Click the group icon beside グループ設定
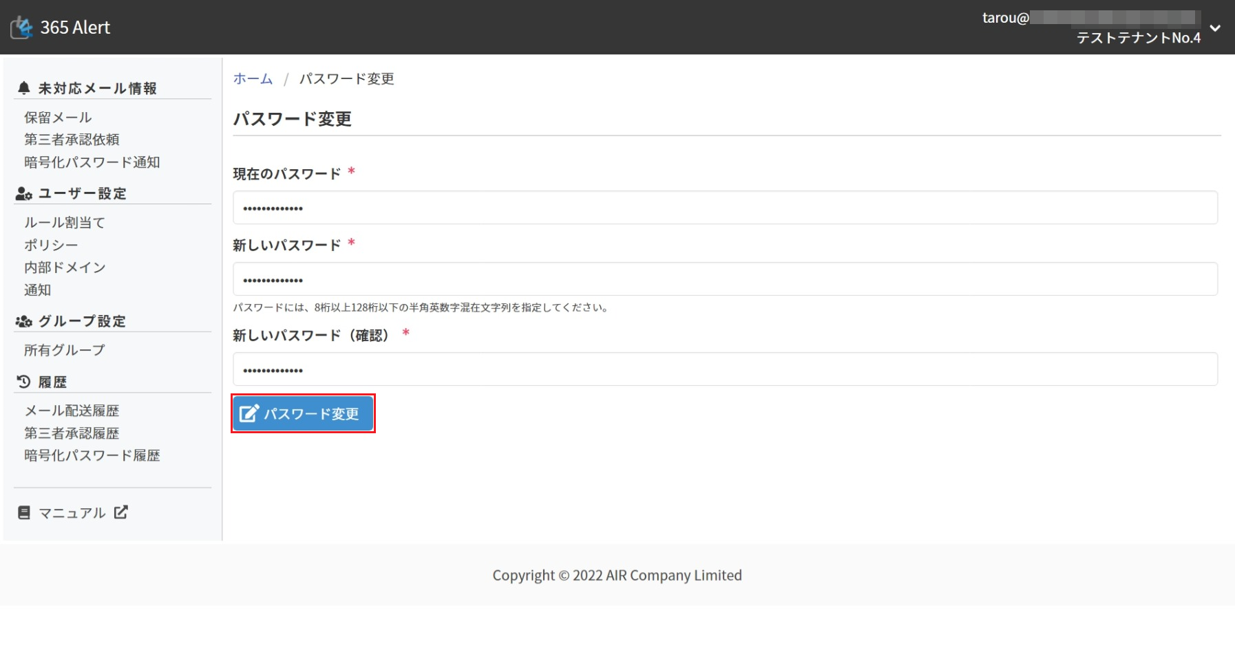This screenshot has height=654, width=1235. click(24, 322)
